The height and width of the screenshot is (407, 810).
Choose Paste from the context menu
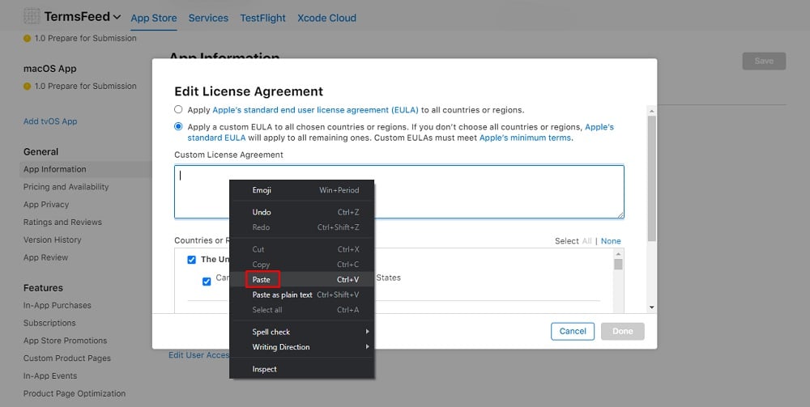301,280
